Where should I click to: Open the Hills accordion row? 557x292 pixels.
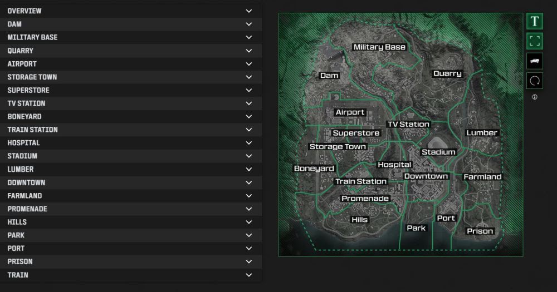coord(131,222)
